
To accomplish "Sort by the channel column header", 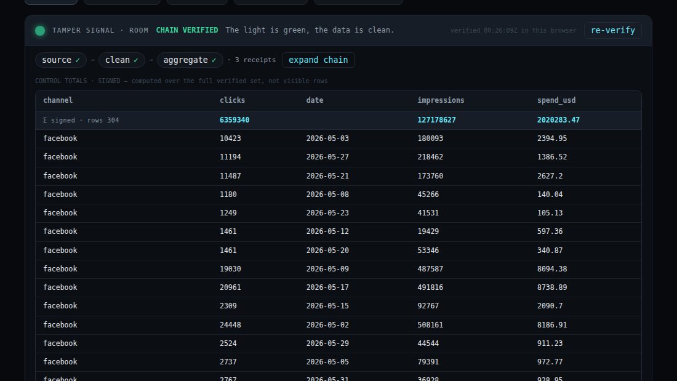I will [58, 100].
